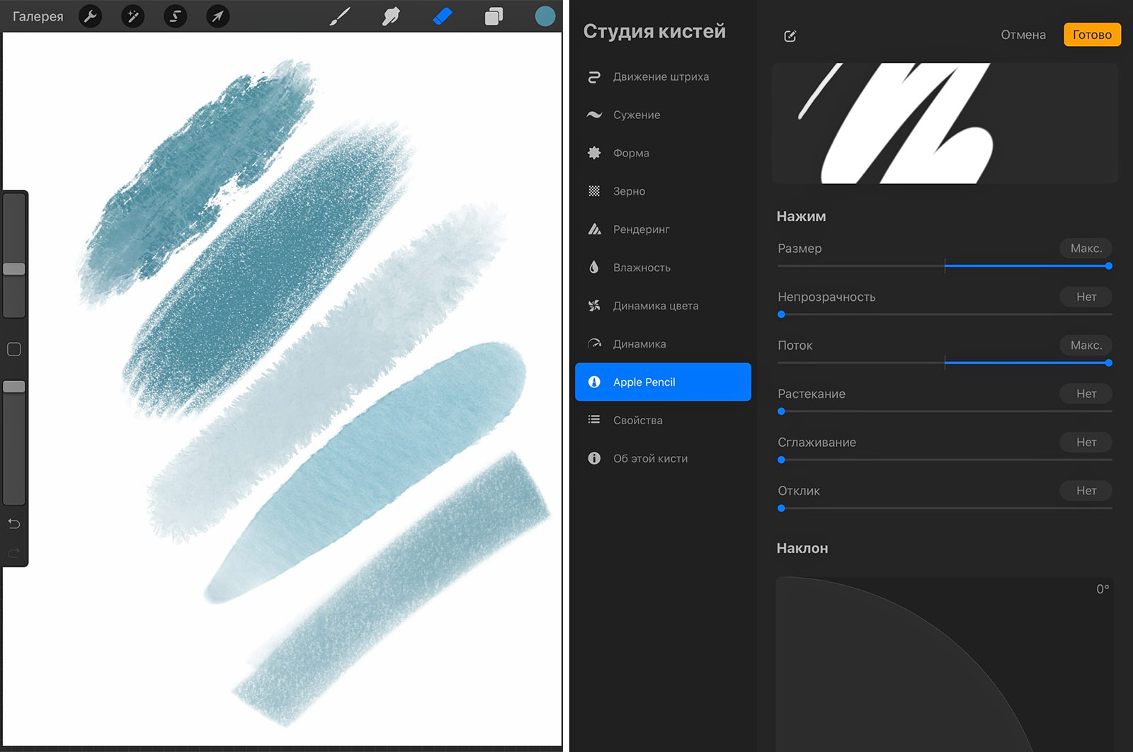The height and width of the screenshot is (752, 1133).
Task: Tap the drawing pad edit icon
Action: click(790, 36)
